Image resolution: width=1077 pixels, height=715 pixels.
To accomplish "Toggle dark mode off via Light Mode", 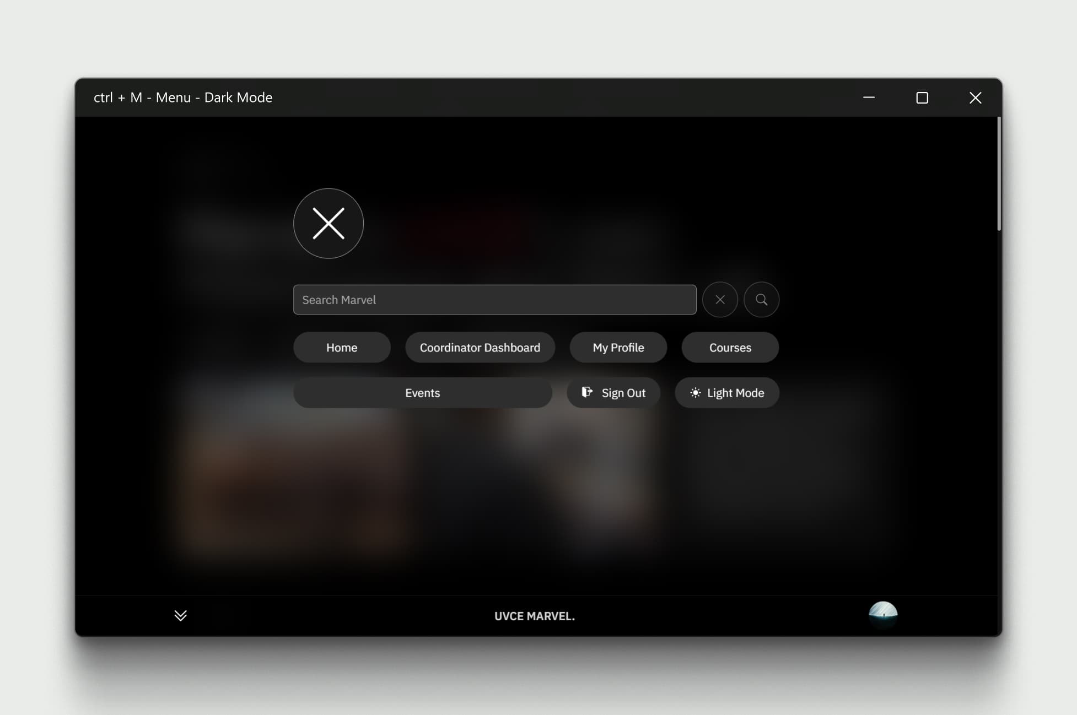I will [x=726, y=393].
